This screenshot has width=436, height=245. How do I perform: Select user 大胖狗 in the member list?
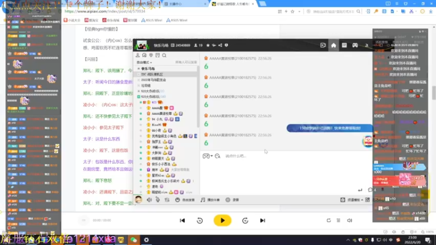tap(158, 153)
